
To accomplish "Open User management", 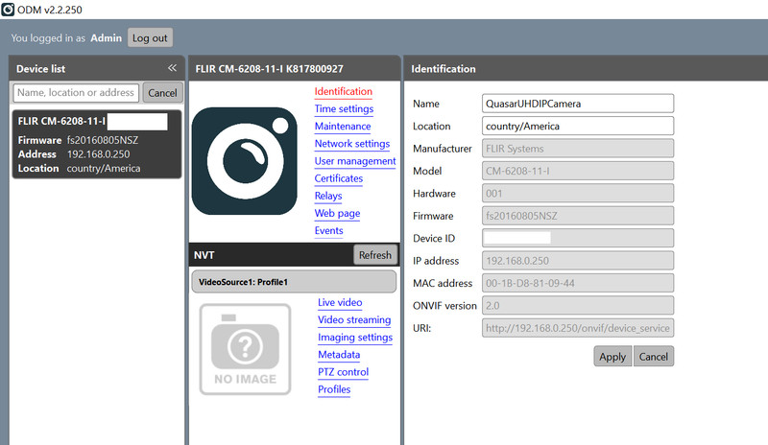I will point(355,161).
